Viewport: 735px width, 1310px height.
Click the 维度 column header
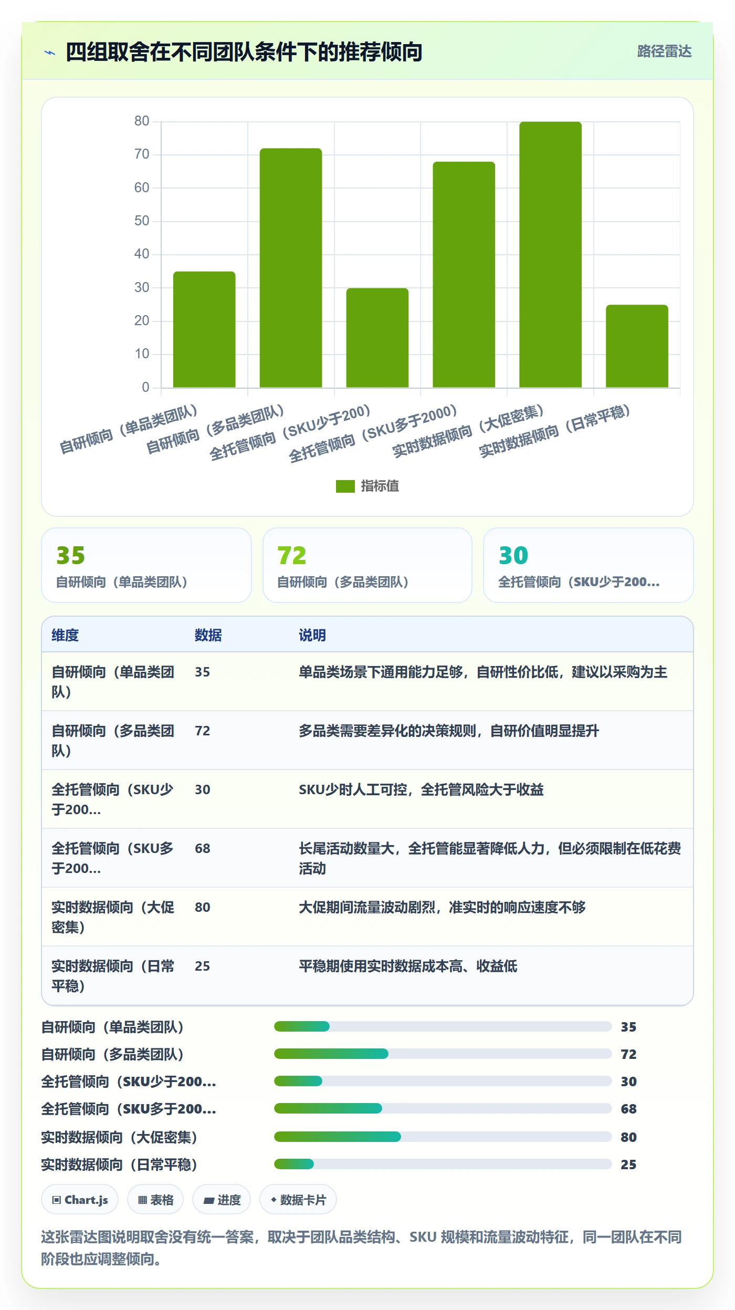tap(65, 635)
